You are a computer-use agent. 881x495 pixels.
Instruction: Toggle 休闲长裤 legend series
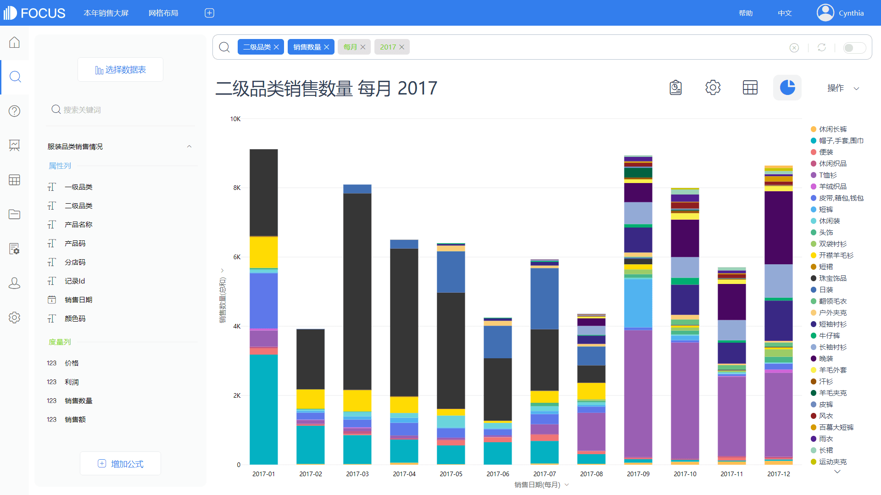click(829, 129)
